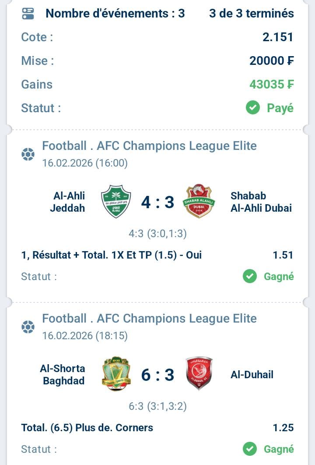Image resolution: width=315 pixels, height=465 pixels.
Task: Tap the 2.151 total odds value
Action: coord(278,37)
